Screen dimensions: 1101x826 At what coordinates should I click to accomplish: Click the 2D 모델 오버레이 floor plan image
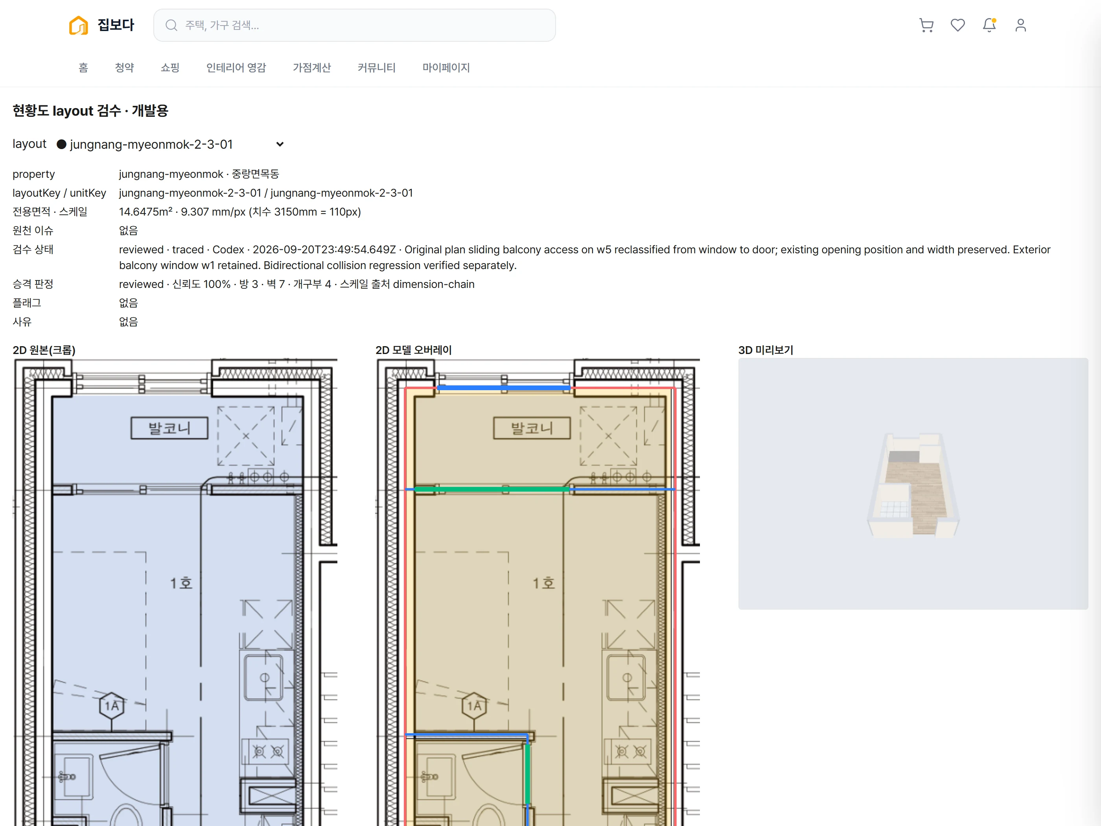(538, 592)
